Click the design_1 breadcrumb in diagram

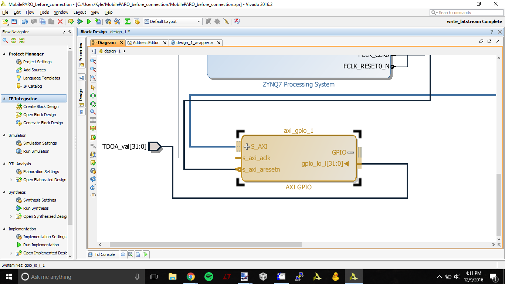[112, 51]
